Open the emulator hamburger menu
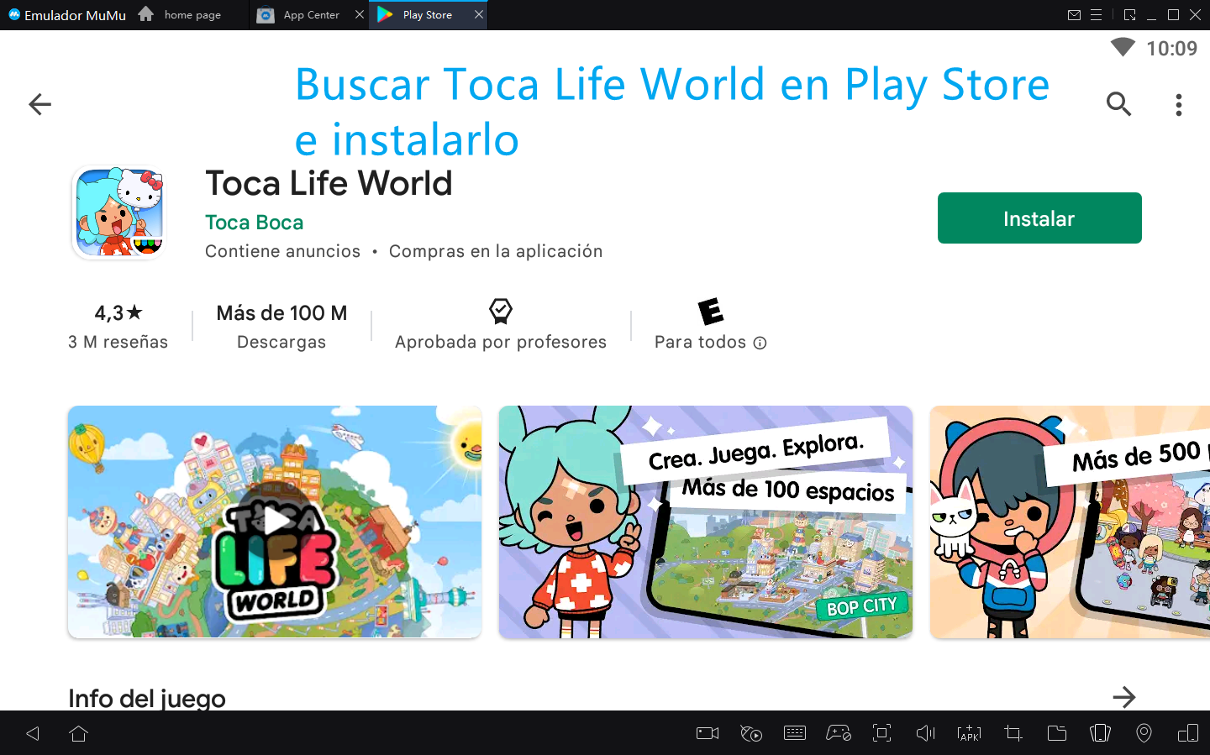Viewport: 1210px width, 755px height. (1097, 15)
